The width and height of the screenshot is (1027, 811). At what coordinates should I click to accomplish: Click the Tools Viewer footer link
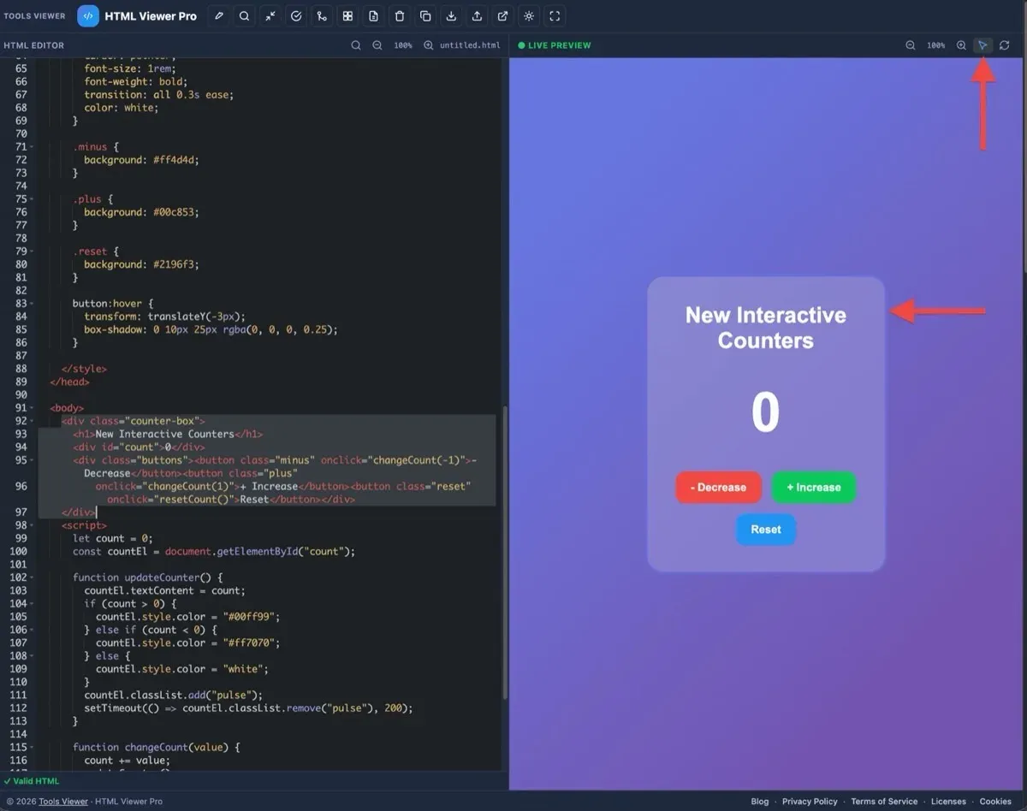63,802
